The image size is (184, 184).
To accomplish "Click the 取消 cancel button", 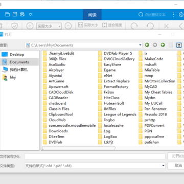I will (176, 166).
